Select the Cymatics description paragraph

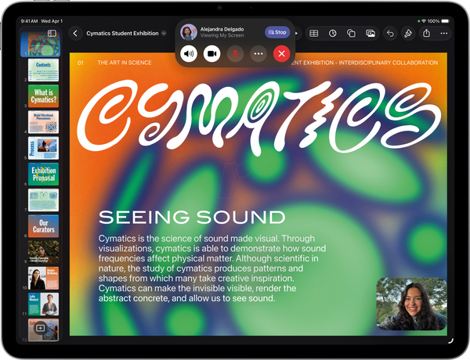[212, 268]
